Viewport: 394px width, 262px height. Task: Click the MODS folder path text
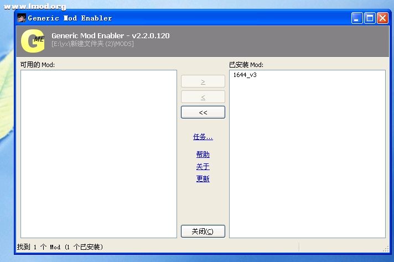click(x=92, y=44)
